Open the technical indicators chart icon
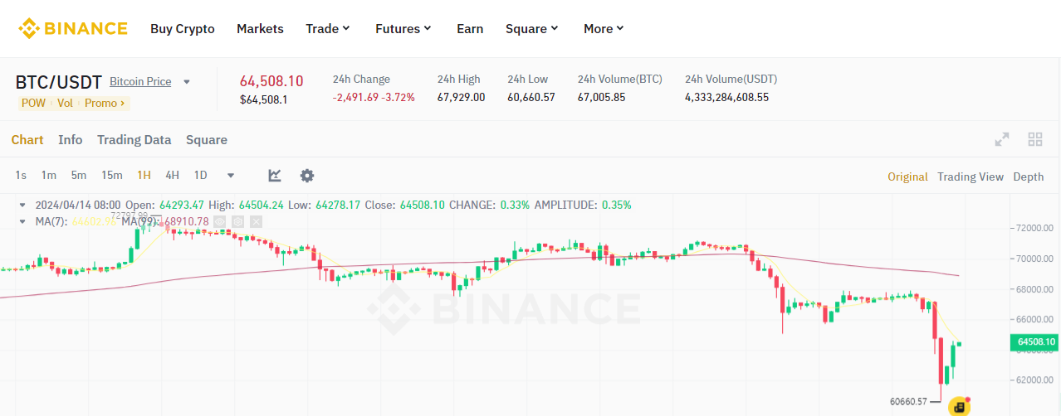 tap(275, 176)
